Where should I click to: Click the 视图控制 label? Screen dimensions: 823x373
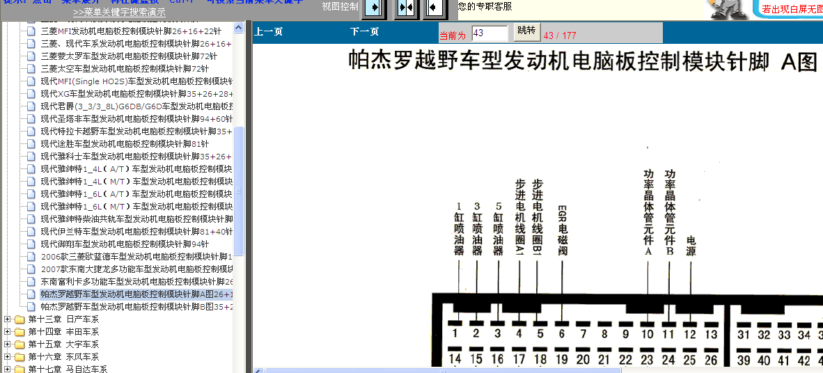tap(340, 7)
